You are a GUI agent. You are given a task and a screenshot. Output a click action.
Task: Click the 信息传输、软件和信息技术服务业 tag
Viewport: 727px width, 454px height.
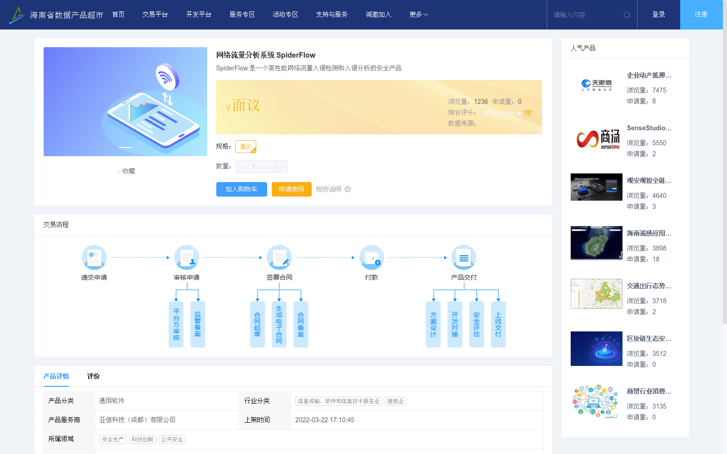[x=339, y=401]
